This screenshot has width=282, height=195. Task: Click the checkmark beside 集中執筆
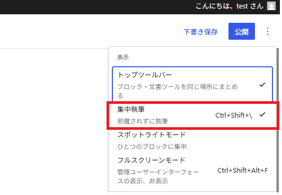click(x=262, y=114)
